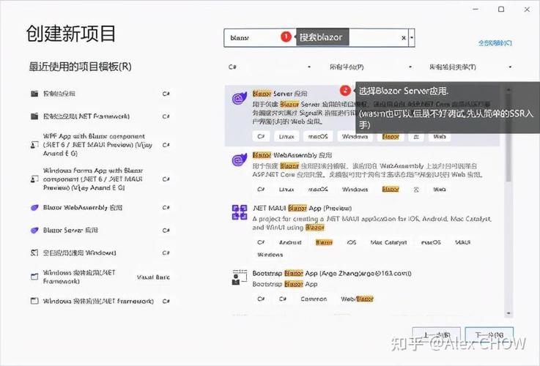Click the template list scroll down arrow
Image resolution: width=540 pixels, height=366 pixels.
(508, 313)
